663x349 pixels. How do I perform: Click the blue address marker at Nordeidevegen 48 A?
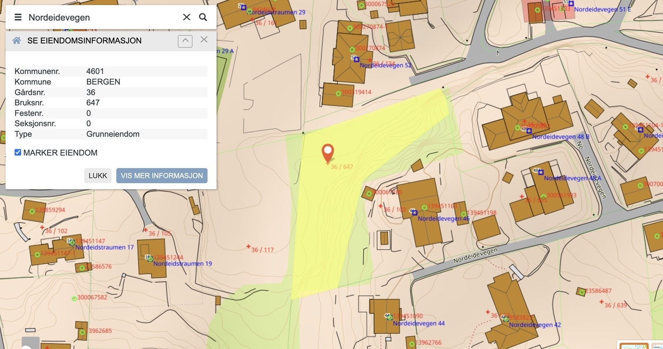pyautogui.click(x=541, y=172)
